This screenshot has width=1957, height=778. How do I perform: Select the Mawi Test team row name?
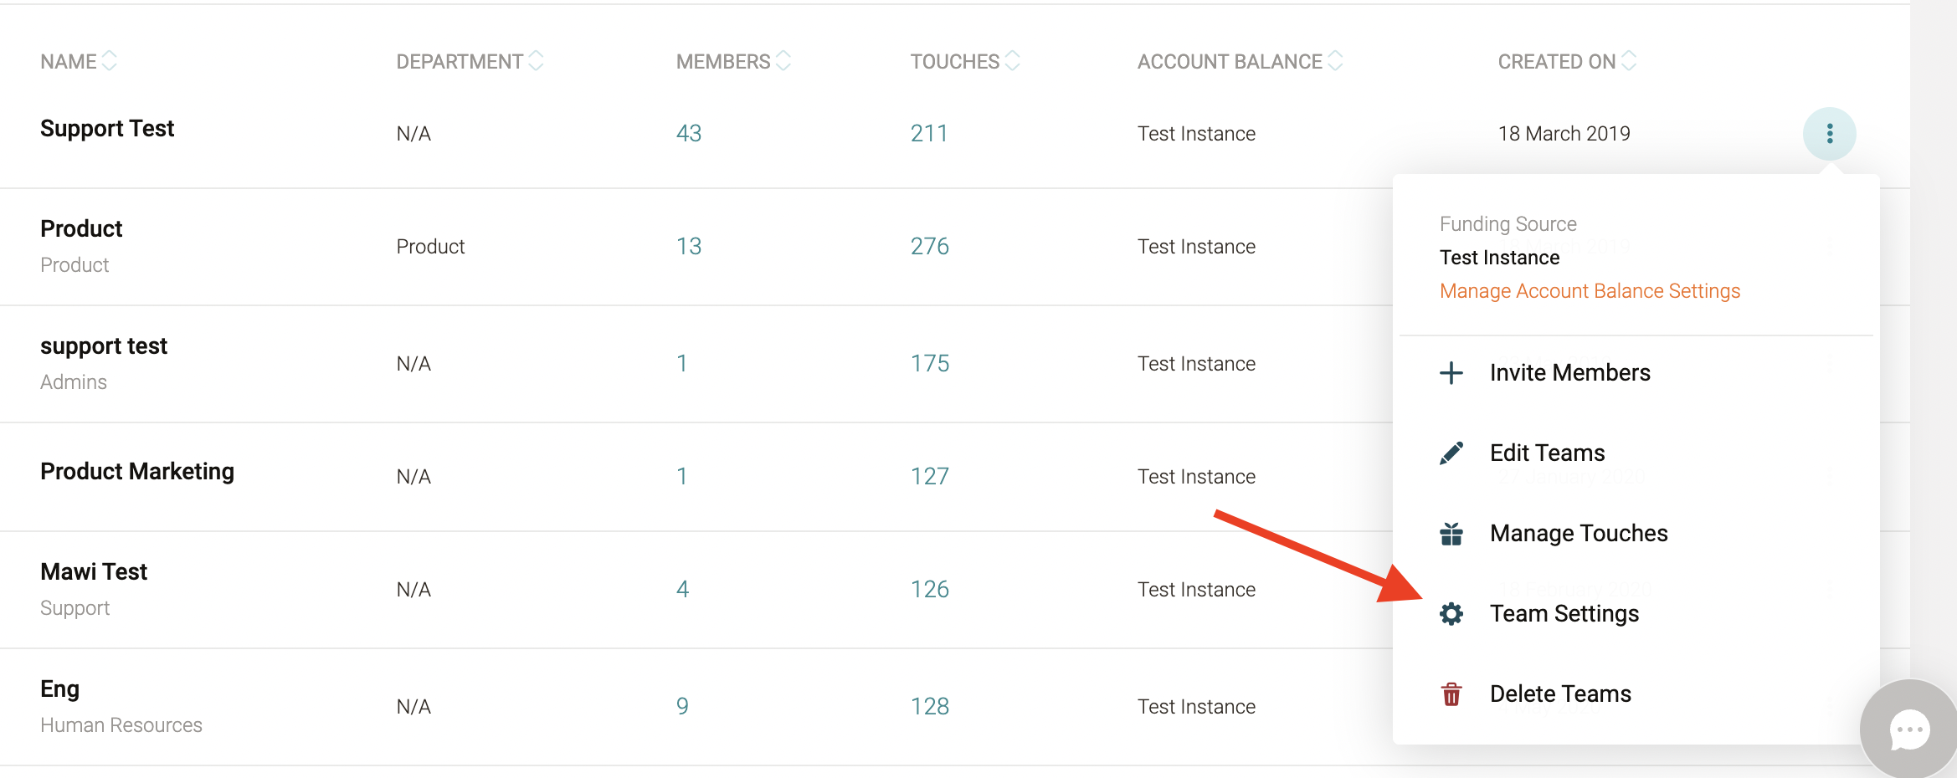(x=94, y=572)
